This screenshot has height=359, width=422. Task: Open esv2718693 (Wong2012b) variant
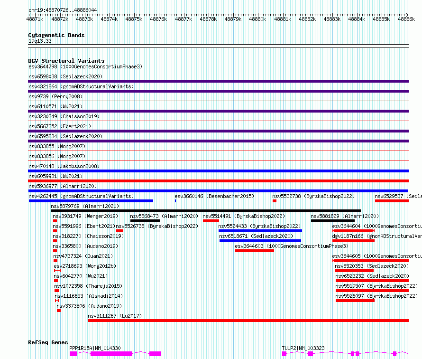tap(85, 266)
